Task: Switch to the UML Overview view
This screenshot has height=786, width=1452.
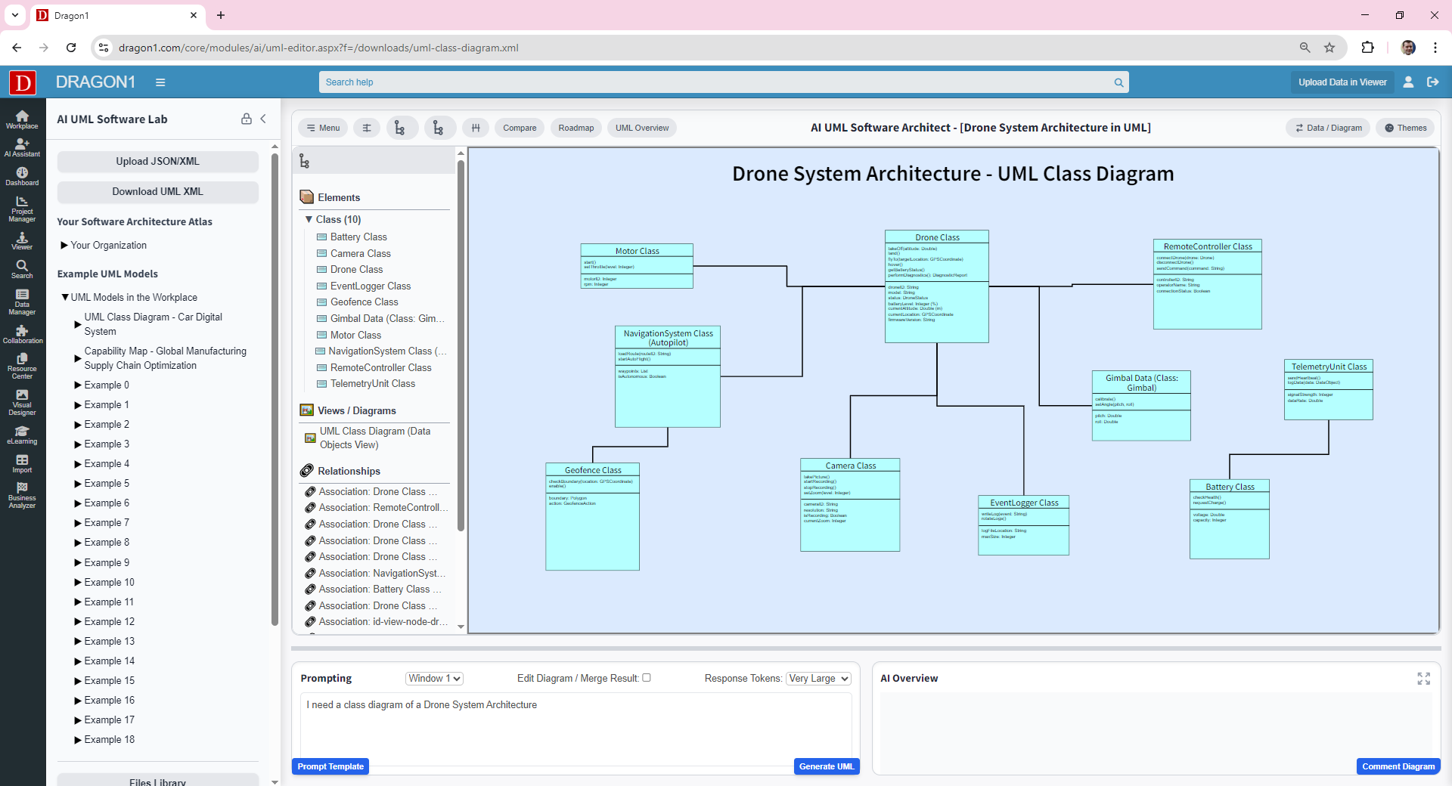Action: pos(641,127)
